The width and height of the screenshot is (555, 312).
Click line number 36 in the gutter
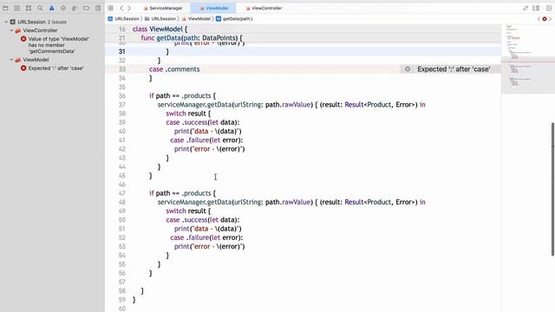point(121,96)
